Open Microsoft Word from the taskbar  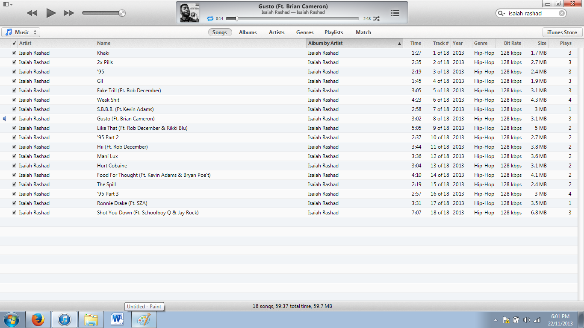point(117,319)
